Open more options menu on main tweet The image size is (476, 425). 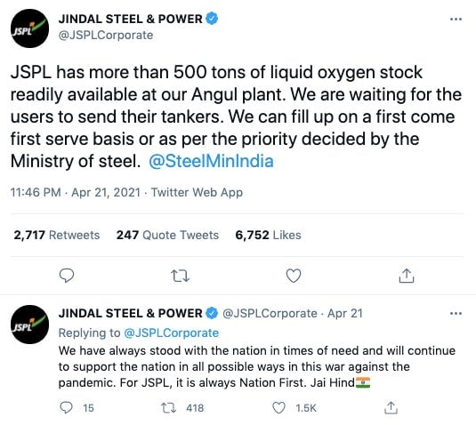[x=456, y=20]
